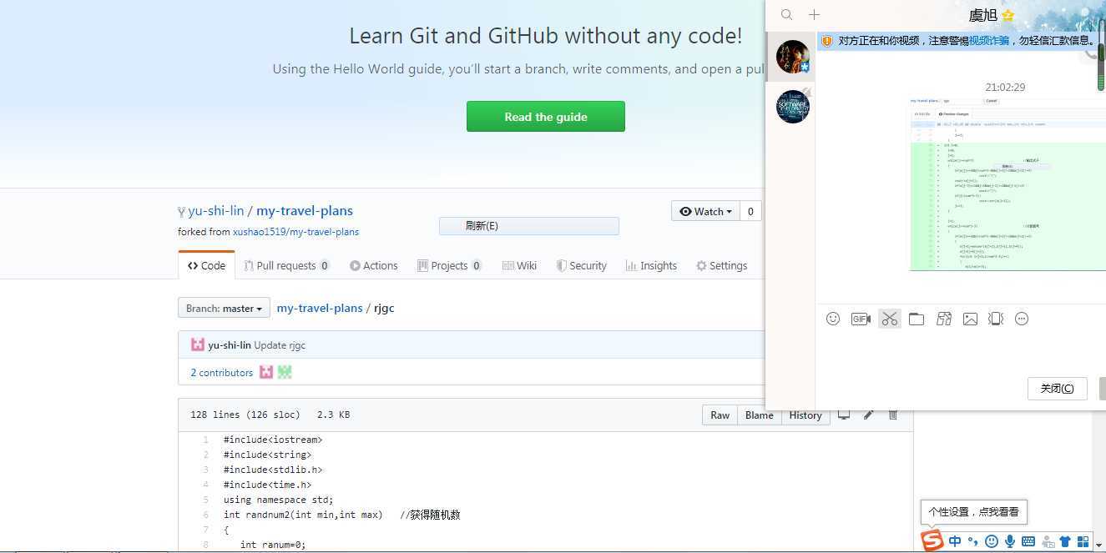This screenshot has width=1106, height=553.
Task: Select the scissors screenshot tool in chat
Action: pyautogui.click(x=889, y=319)
